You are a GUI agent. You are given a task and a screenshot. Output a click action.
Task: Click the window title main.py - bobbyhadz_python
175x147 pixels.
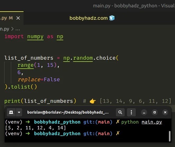(125, 6)
